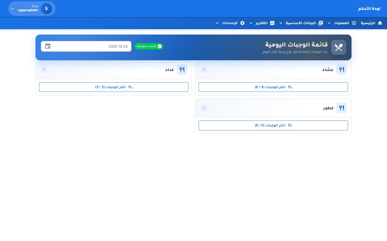This screenshot has width=387, height=241.
Task: Click the قائمة الوجبات اليومية heading
Action: [297, 44]
